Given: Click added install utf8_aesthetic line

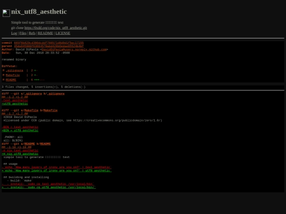Looking at the screenshot, I should tap(49, 187).
